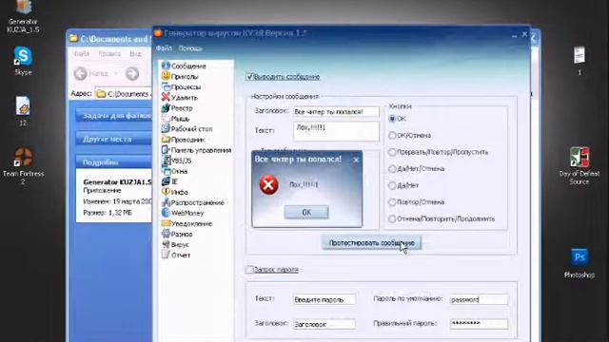
Task: Click the Day of Defeat Source desktop icon
Action: [x=580, y=158]
